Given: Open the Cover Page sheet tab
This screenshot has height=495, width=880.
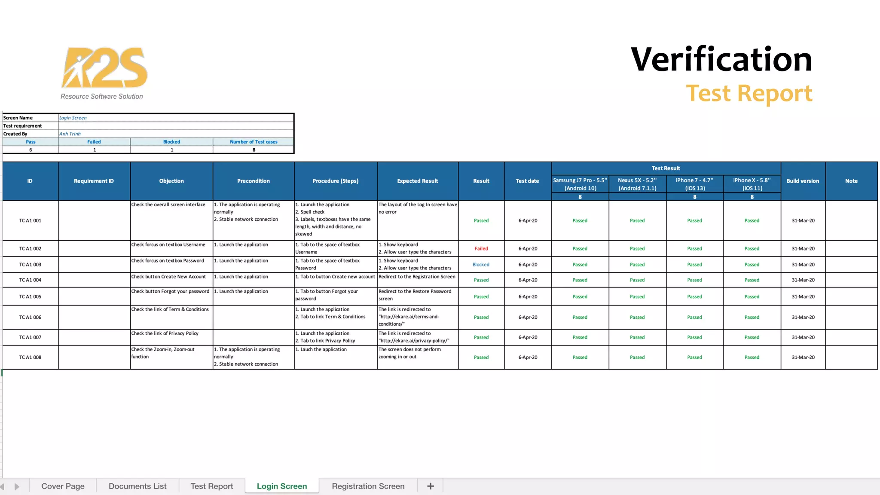Looking at the screenshot, I should (63, 486).
